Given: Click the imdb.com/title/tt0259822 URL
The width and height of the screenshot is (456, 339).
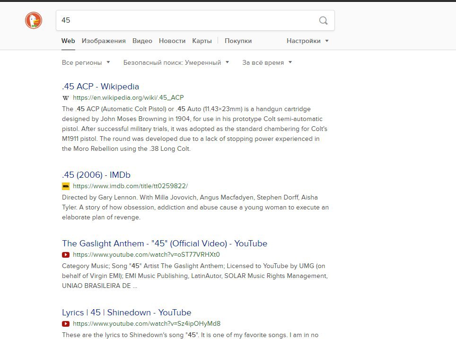Looking at the screenshot, I should [x=130, y=186].
